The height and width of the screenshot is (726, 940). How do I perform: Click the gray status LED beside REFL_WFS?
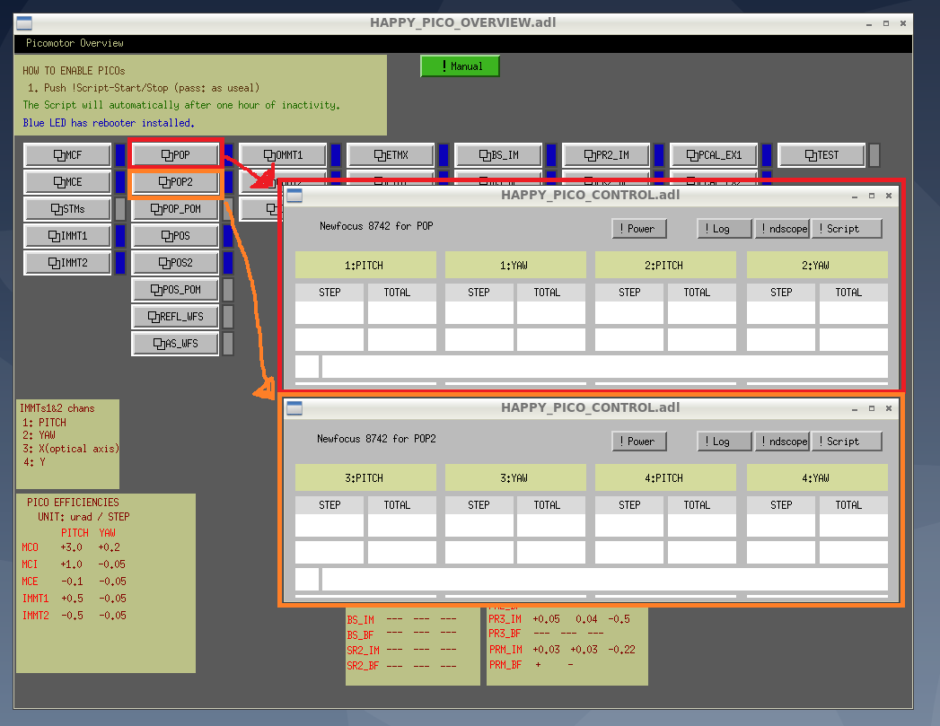(x=228, y=317)
